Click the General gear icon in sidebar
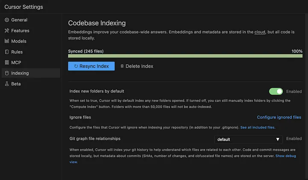The width and height of the screenshot is (308, 180). tap(7, 20)
